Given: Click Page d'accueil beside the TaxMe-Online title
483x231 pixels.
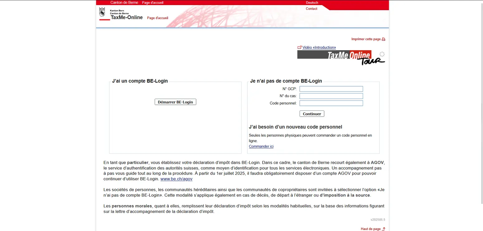Looking at the screenshot, I should [x=158, y=18].
